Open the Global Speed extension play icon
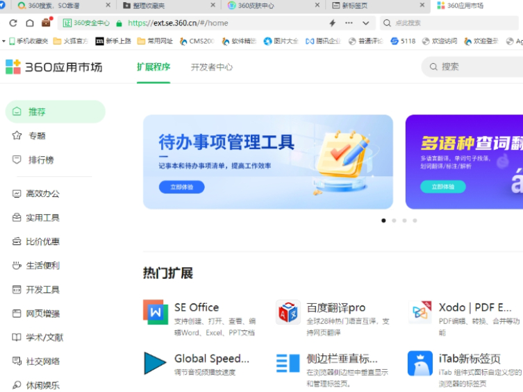This screenshot has width=523, height=392. [x=156, y=363]
